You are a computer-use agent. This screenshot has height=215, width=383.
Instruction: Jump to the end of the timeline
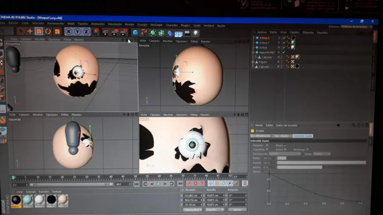(180, 184)
